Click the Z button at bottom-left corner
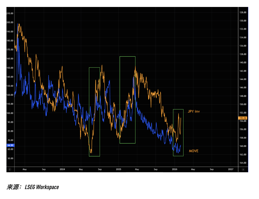 coord(9,169)
